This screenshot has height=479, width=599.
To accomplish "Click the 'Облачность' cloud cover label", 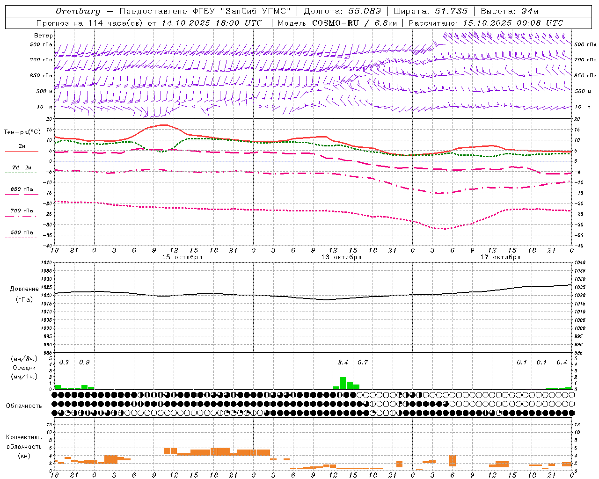I will (24, 406).
